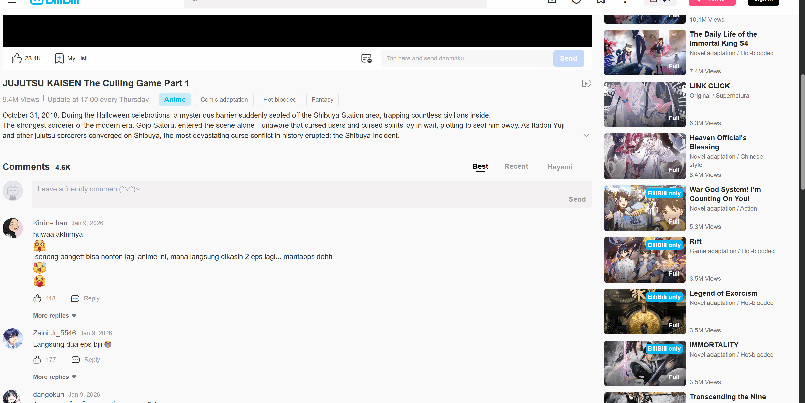Open the 'Rift' title link
Viewport: 805px width, 403px height.
[695, 241]
